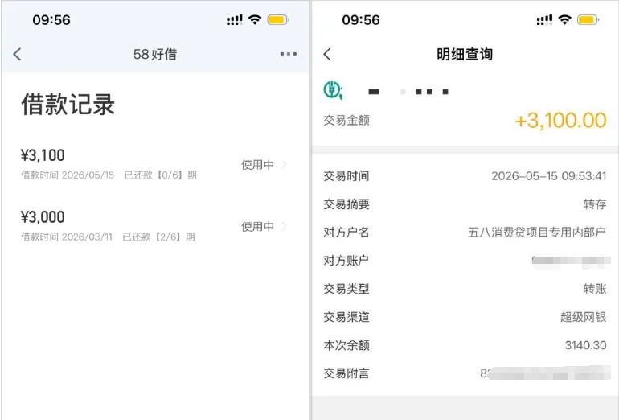Select the ¥3,000 loan amount
This screenshot has height=420, width=619.
coord(43,217)
